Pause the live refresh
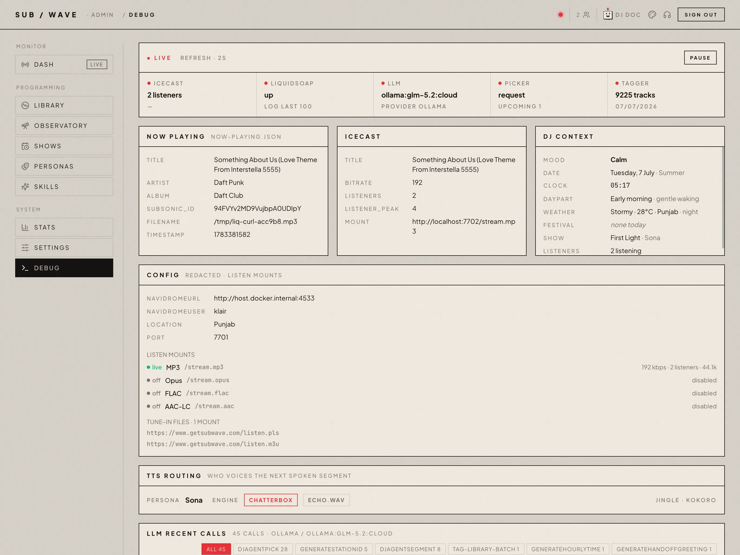740x555 pixels. pos(700,58)
